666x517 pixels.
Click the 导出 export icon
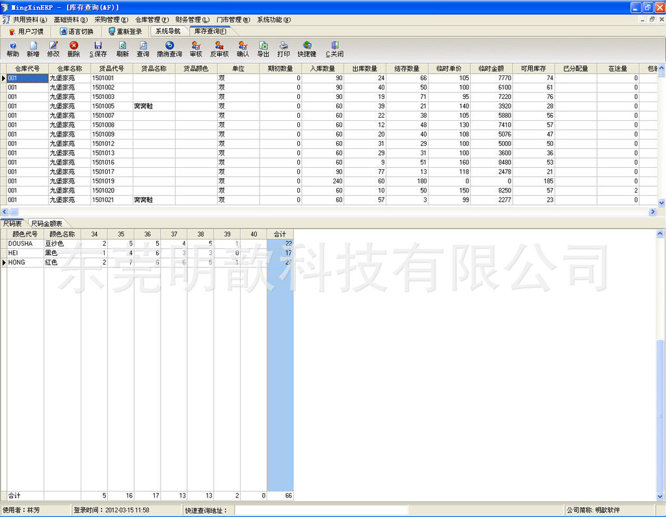[x=263, y=49]
